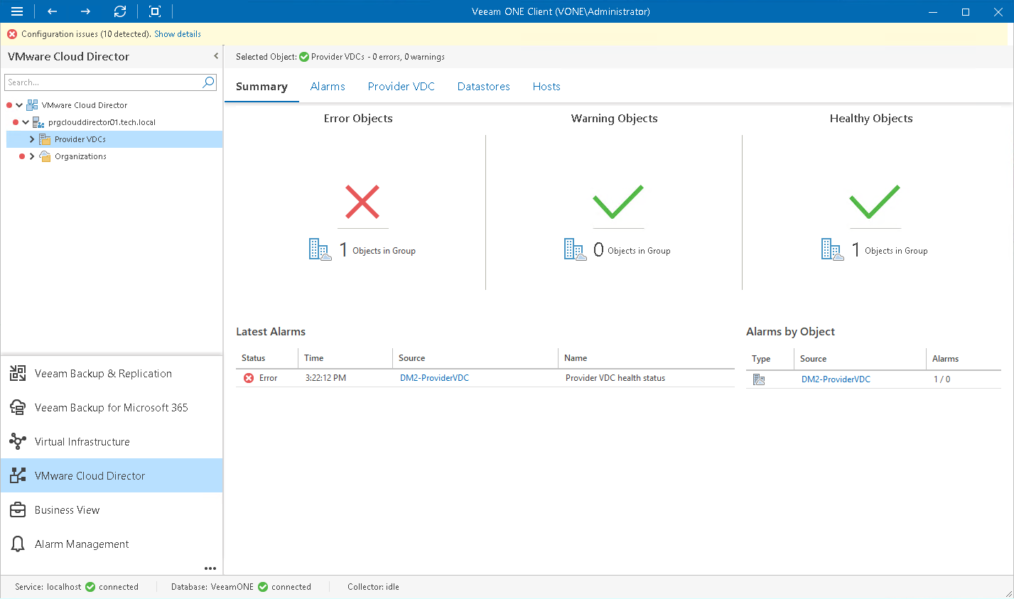Image resolution: width=1014 pixels, height=599 pixels.
Task: Click the red X Error Objects icon
Action: click(362, 202)
